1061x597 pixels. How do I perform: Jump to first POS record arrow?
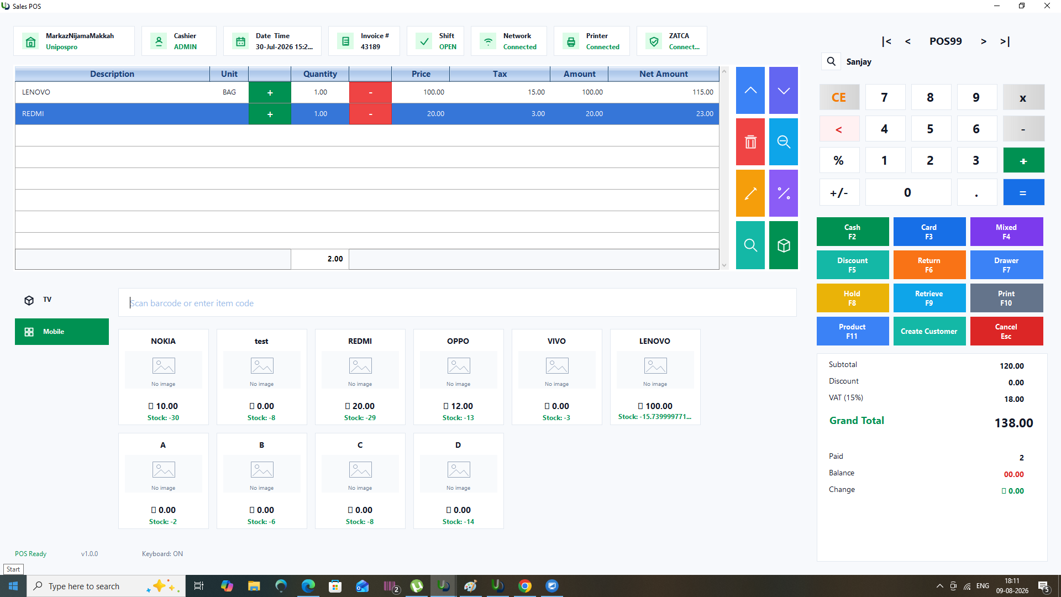pyautogui.click(x=886, y=41)
